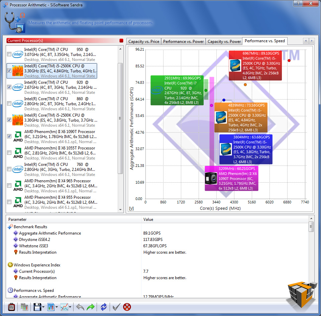The height and width of the screenshot is (316, 321).
Task: Uncheck the i5-2500K 4.84GHz processor checkbox
Action: (9, 71)
